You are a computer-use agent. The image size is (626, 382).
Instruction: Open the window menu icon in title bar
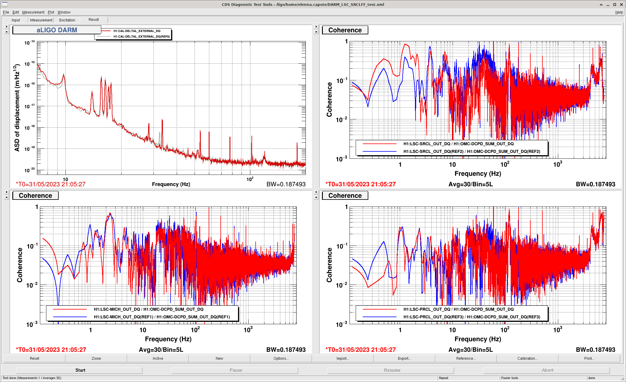(x=5, y=4)
